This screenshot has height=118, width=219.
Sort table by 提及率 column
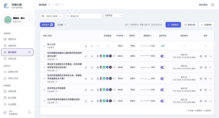[x=132, y=36]
